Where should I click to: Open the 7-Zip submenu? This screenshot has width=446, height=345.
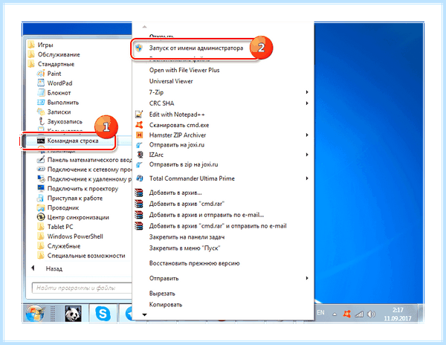point(223,92)
